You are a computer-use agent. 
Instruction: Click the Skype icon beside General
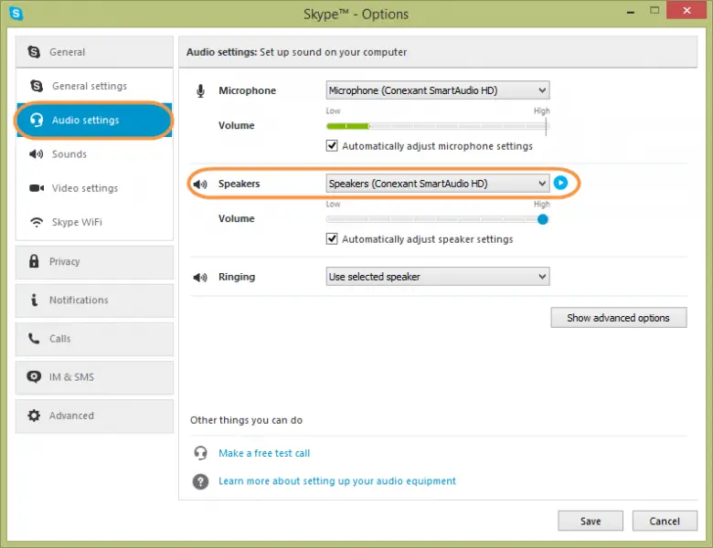point(34,52)
